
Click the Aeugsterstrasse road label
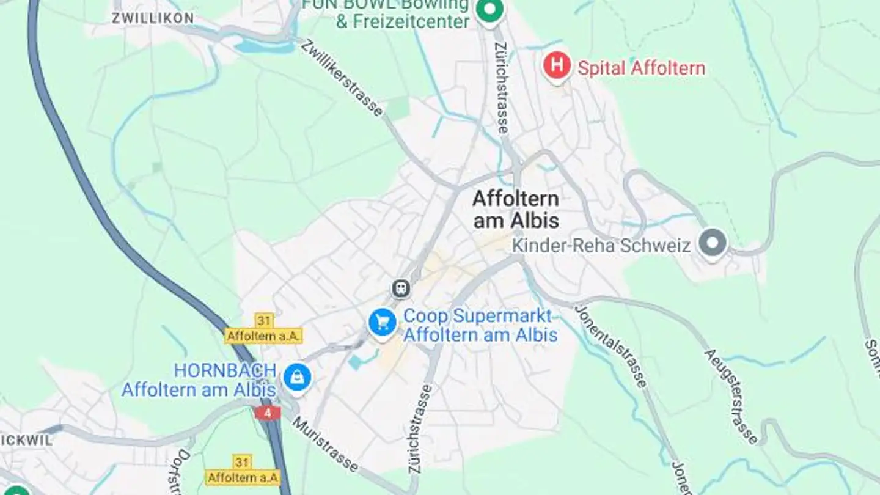point(732,397)
